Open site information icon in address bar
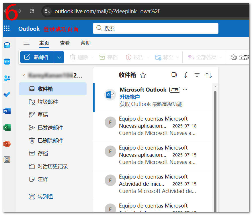Image resolution: width=252 pixels, height=215 pixels. [47, 11]
